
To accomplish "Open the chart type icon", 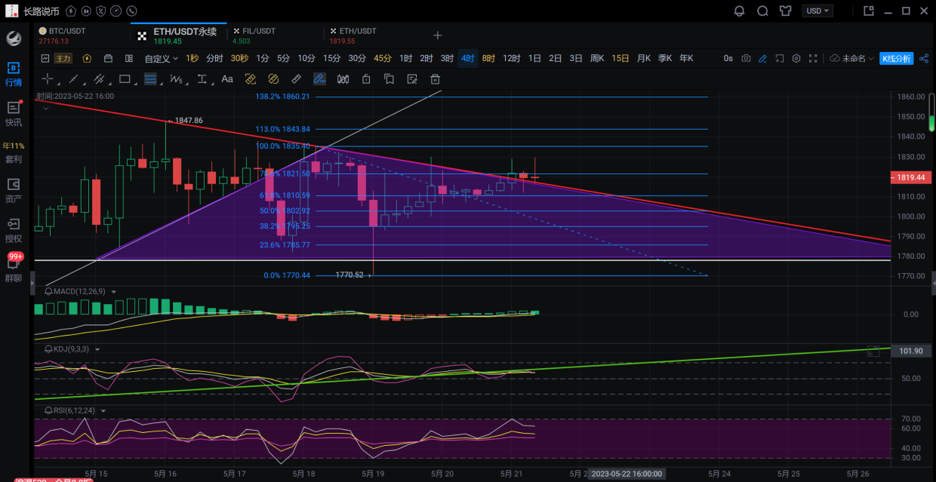I will point(45,58).
